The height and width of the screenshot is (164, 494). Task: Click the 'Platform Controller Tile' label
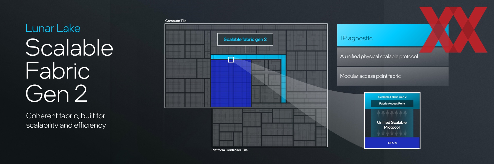tap(230, 150)
